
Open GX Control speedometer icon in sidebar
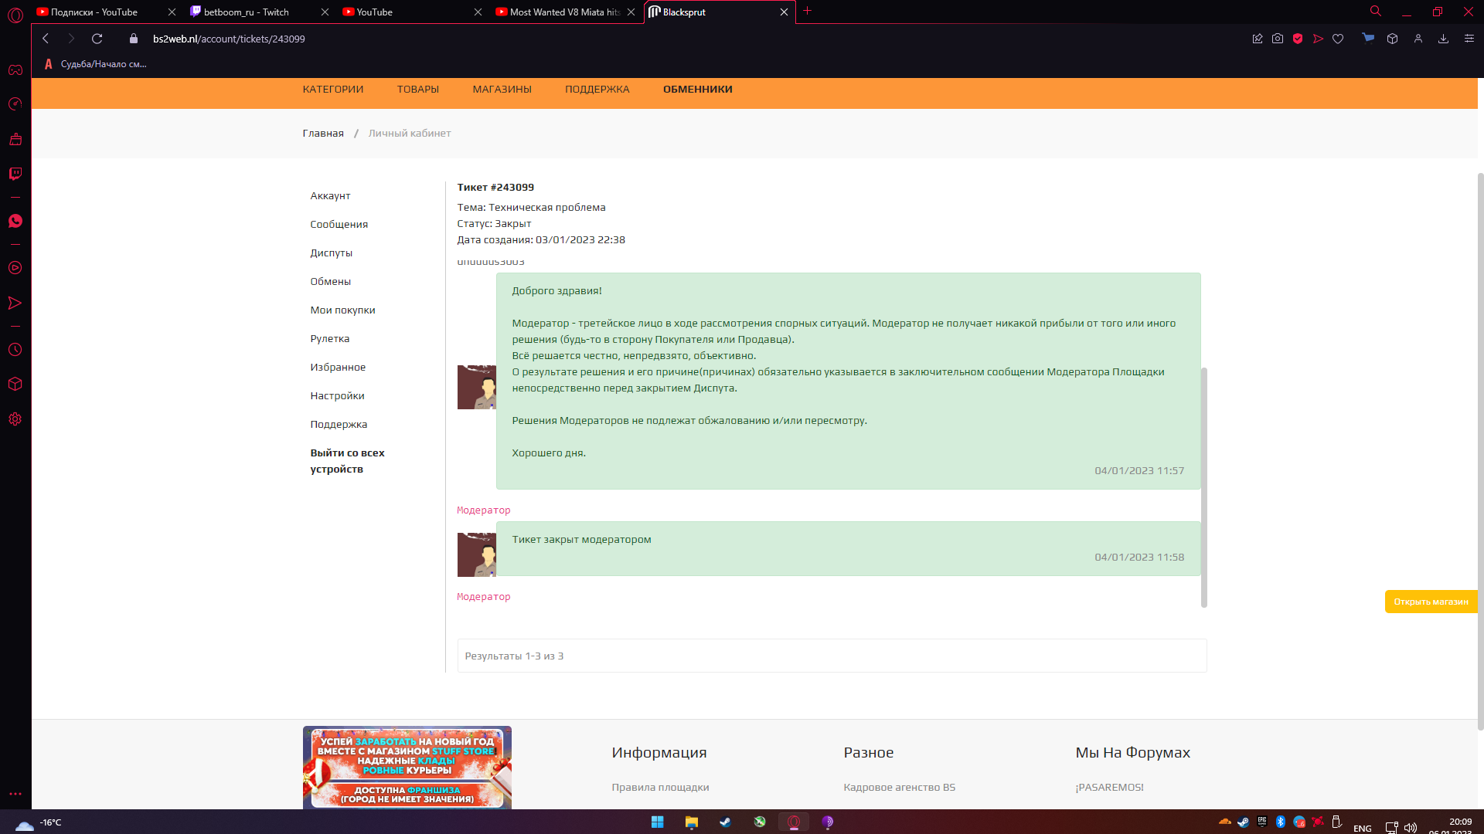point(15,104)
